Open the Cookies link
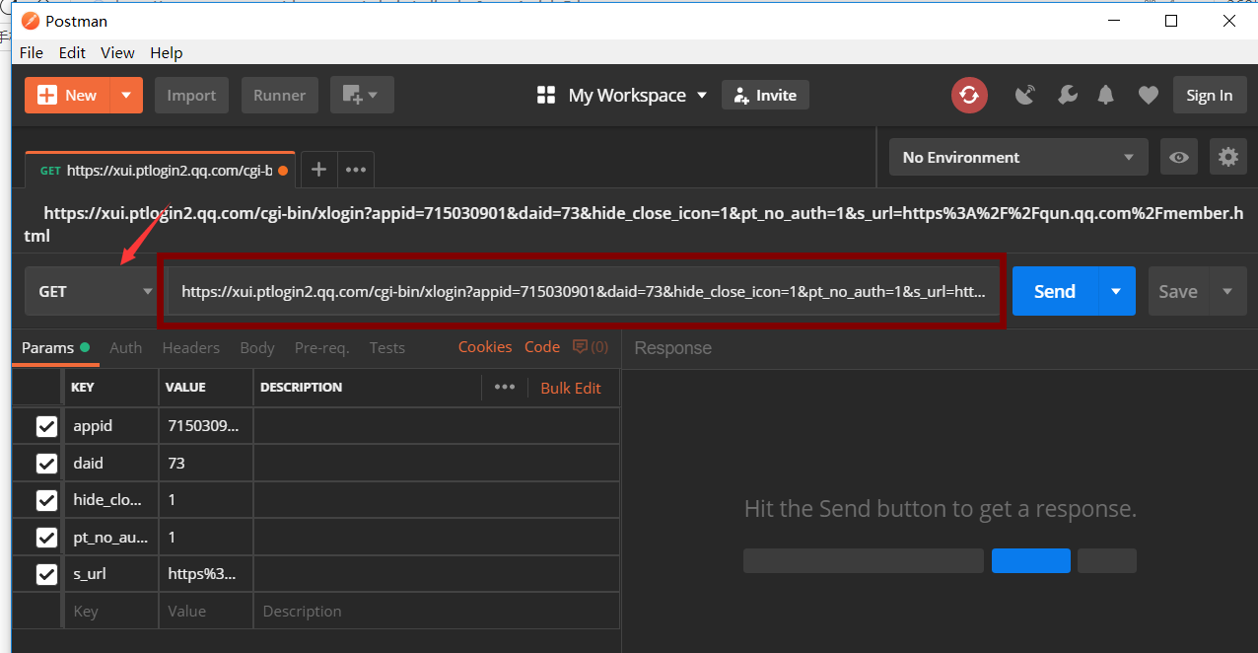The width and height of the screenshot is (1258, 653). [485, 347]
